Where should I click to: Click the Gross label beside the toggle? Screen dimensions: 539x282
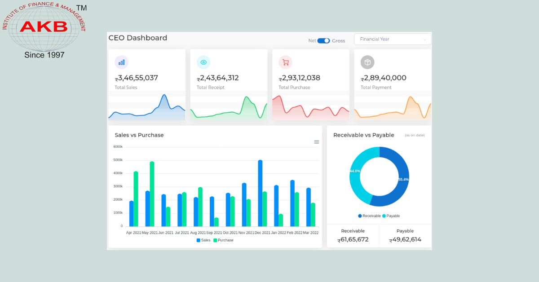click(x=340, y=40)
